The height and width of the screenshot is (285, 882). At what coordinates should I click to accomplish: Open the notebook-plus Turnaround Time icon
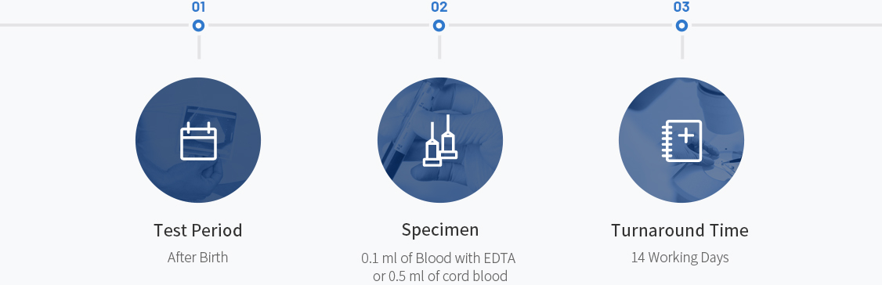[x=681, y=140]
